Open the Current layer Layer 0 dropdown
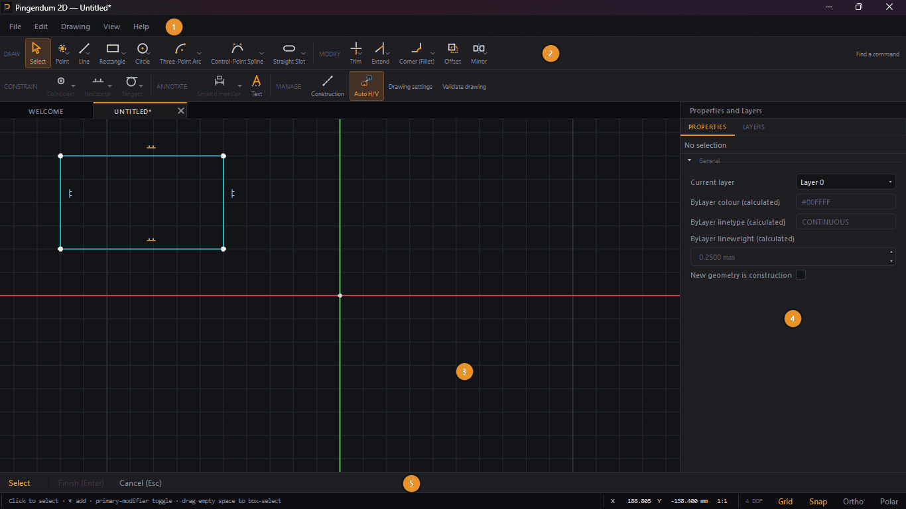 846,182
